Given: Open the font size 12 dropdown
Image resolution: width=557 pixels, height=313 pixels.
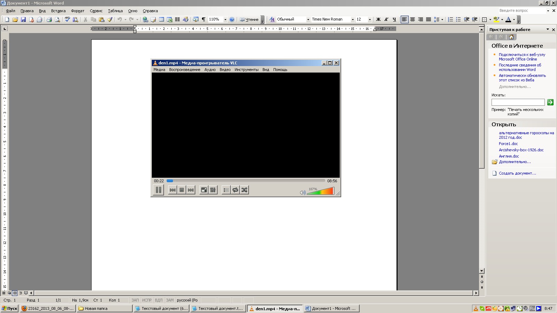Looking at the screenshot, I should click(x=370, y=19).
